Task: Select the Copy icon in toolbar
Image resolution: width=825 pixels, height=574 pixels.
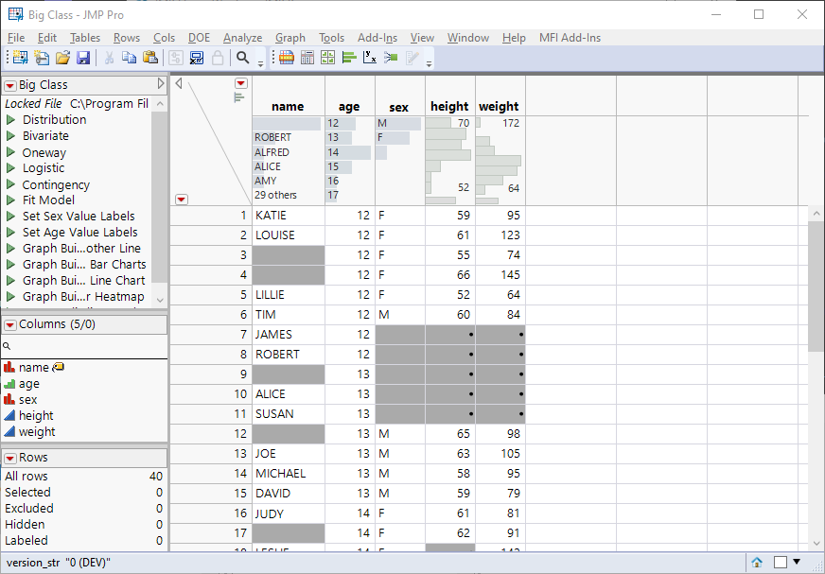Action: pos(129,59)
